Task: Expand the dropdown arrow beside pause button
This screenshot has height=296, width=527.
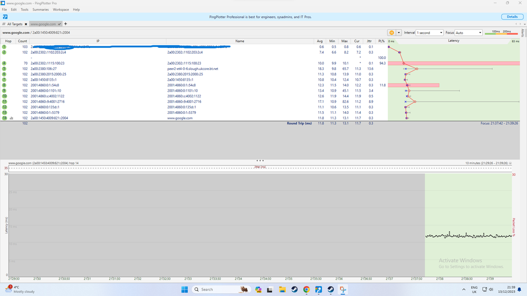Action: coord(399,33)
